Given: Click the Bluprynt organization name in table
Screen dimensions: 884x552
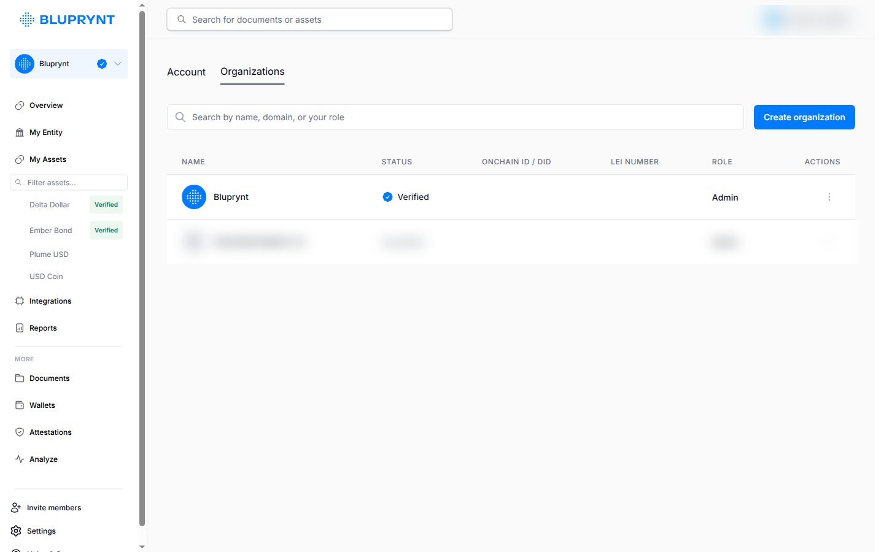Looking at the screenshot, I should [x=231, y=197].
